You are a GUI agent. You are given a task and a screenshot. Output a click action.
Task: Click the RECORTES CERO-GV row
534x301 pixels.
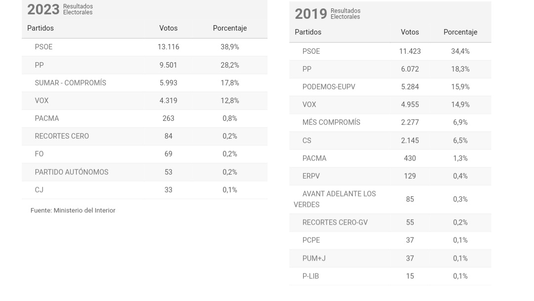(335, 223)
